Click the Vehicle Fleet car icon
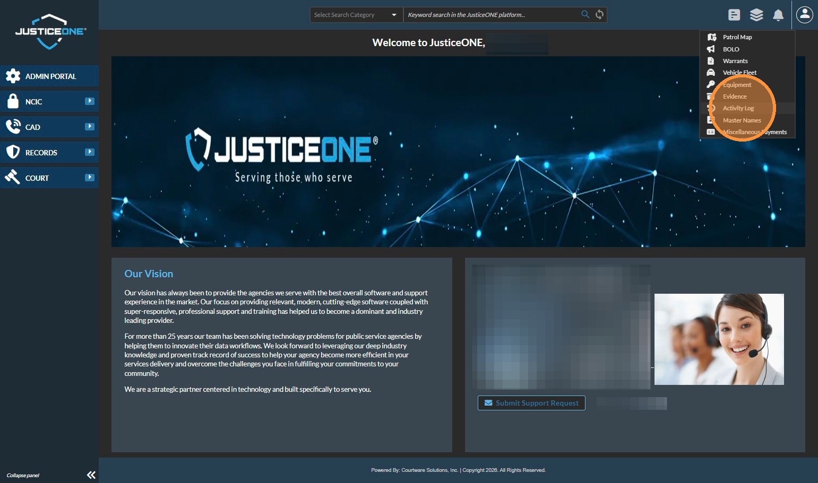 tap(711, 73)
